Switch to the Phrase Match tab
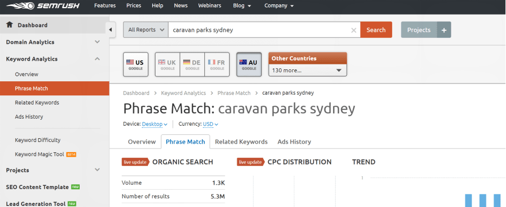This screenshot has width=506, height=207. click(185, 142)
